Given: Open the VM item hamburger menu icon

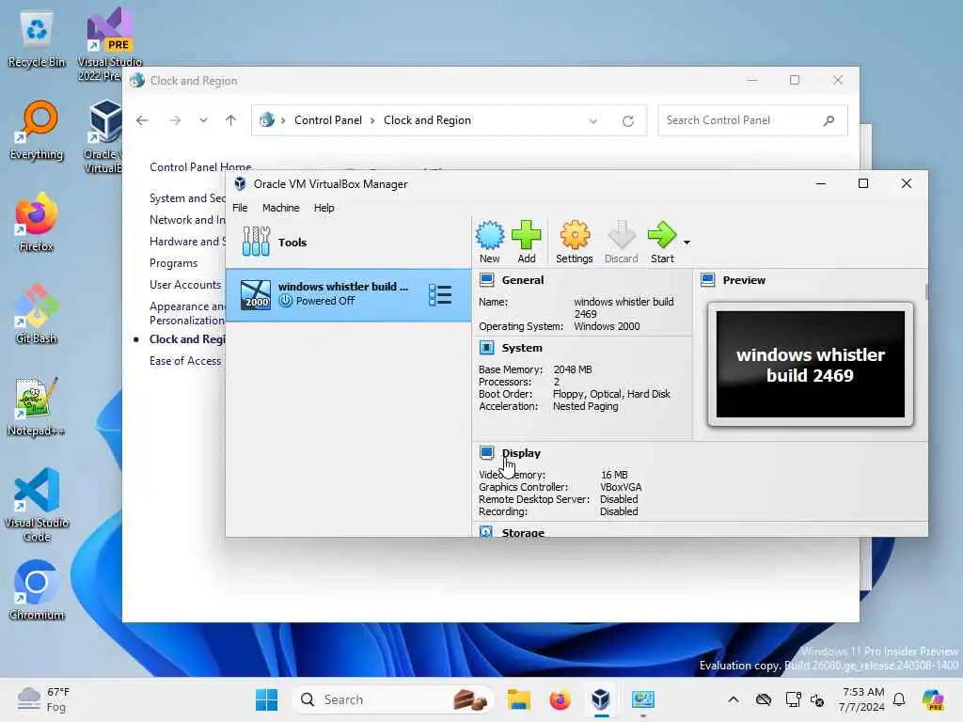Looking at the screenshot, I should [440, 294].
